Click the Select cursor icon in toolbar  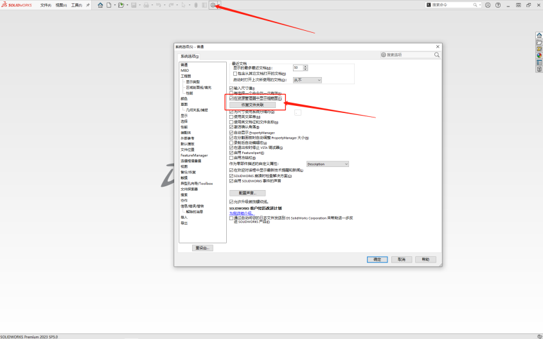pyautogui.click(x=184, y=5)
